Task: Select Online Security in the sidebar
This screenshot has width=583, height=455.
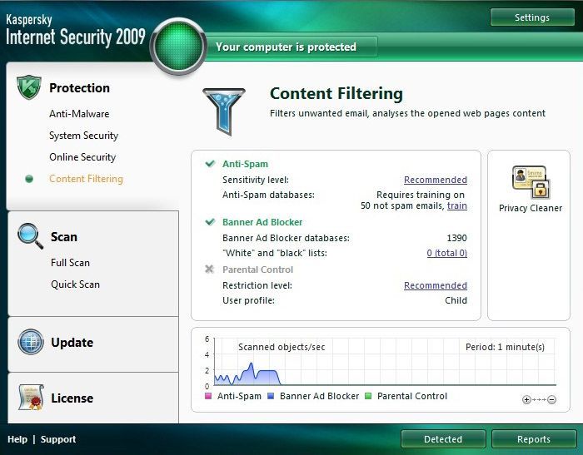Action: pos(82,157)
